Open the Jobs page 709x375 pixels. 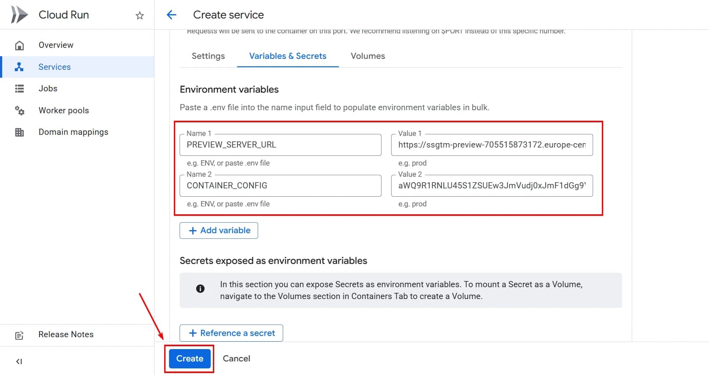pyautogui.click(x=77, y=89)
